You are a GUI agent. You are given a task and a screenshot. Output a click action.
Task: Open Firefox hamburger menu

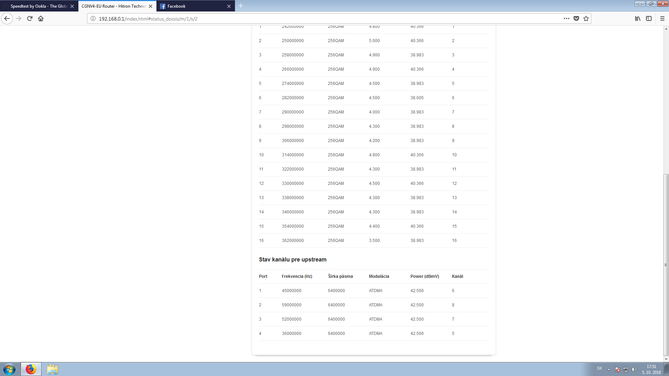tap(662, 18)
